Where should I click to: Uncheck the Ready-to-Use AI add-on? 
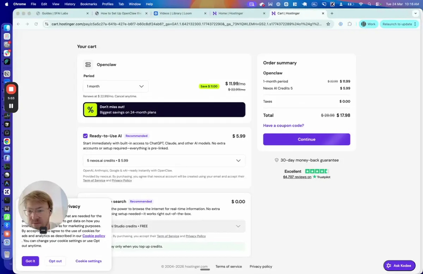pos(85,136)
